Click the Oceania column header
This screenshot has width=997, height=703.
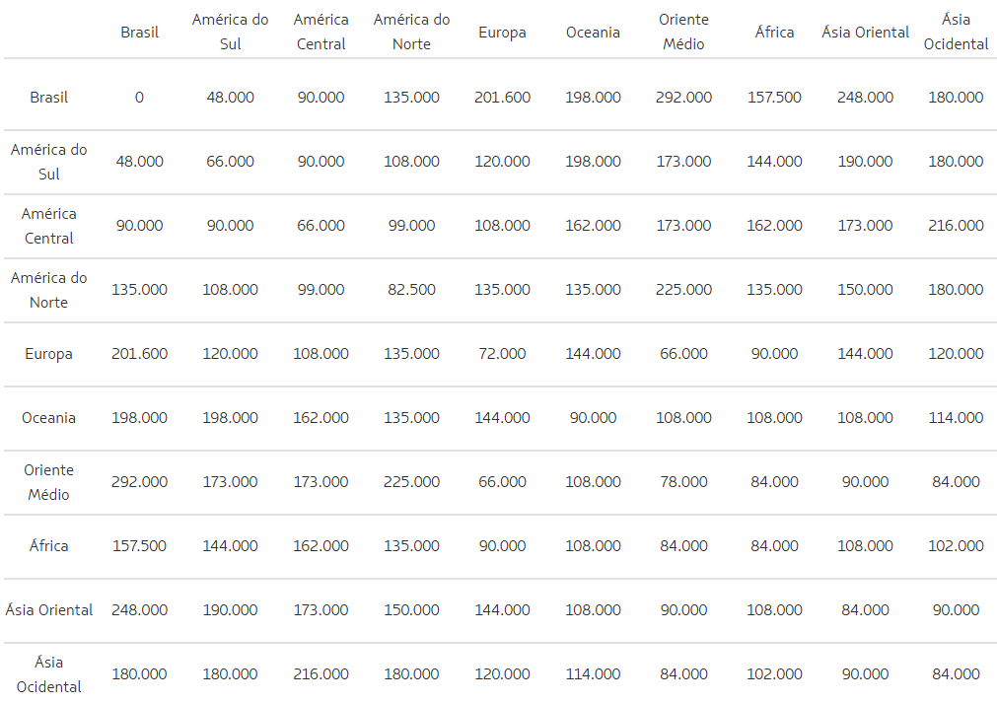593,33
